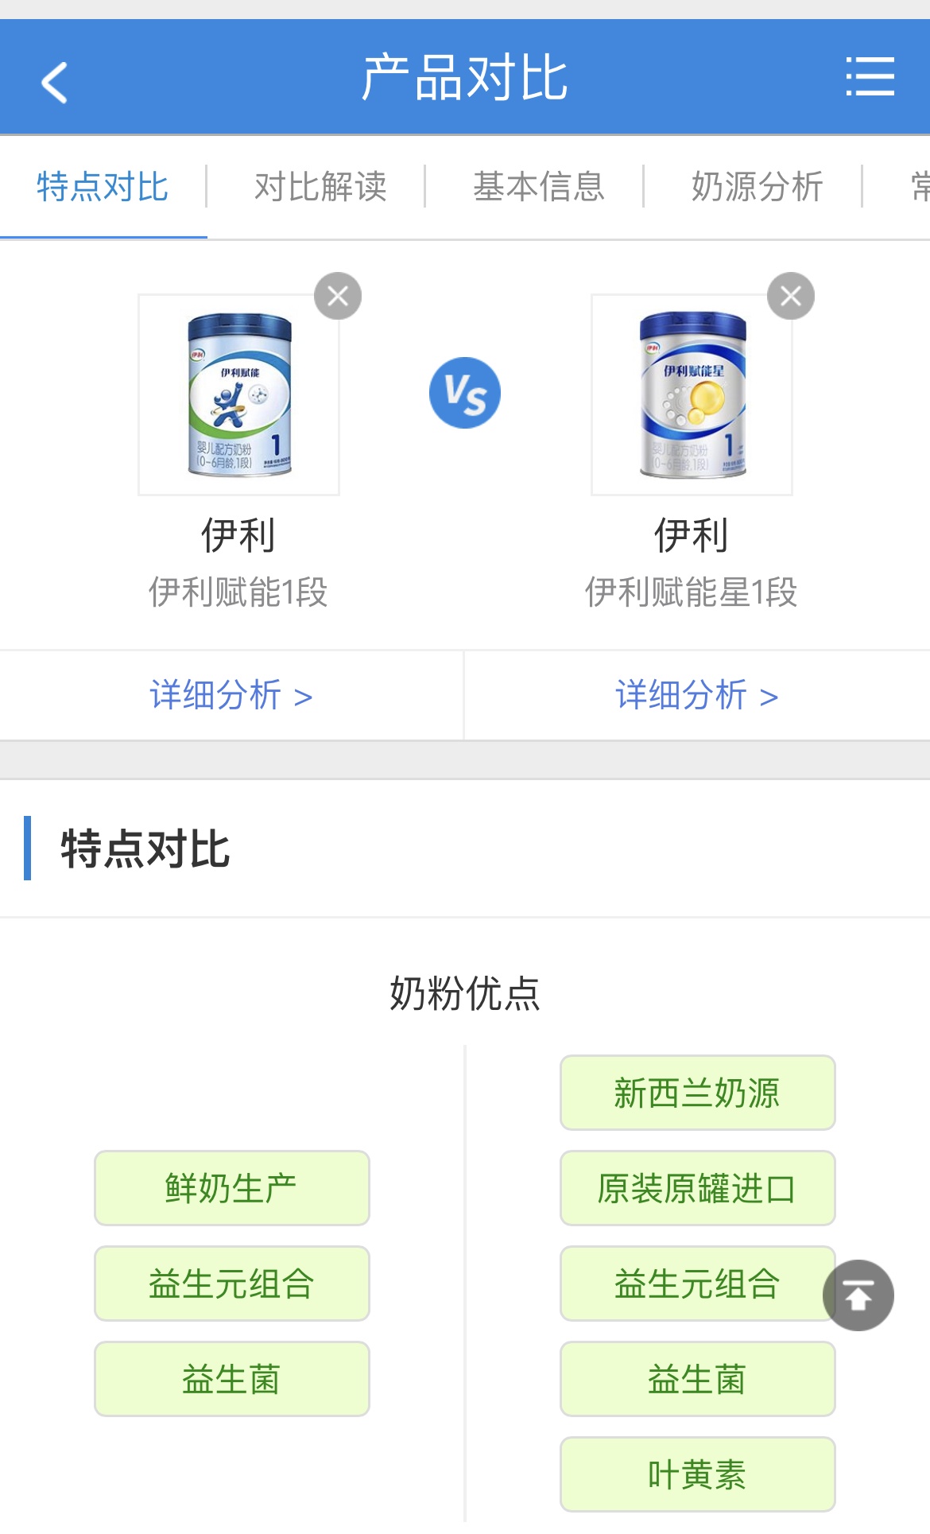Open 详细分析 for 伊利赋能星1段
The width and height of the screenshot is (930, 1534).
[696, 696]
